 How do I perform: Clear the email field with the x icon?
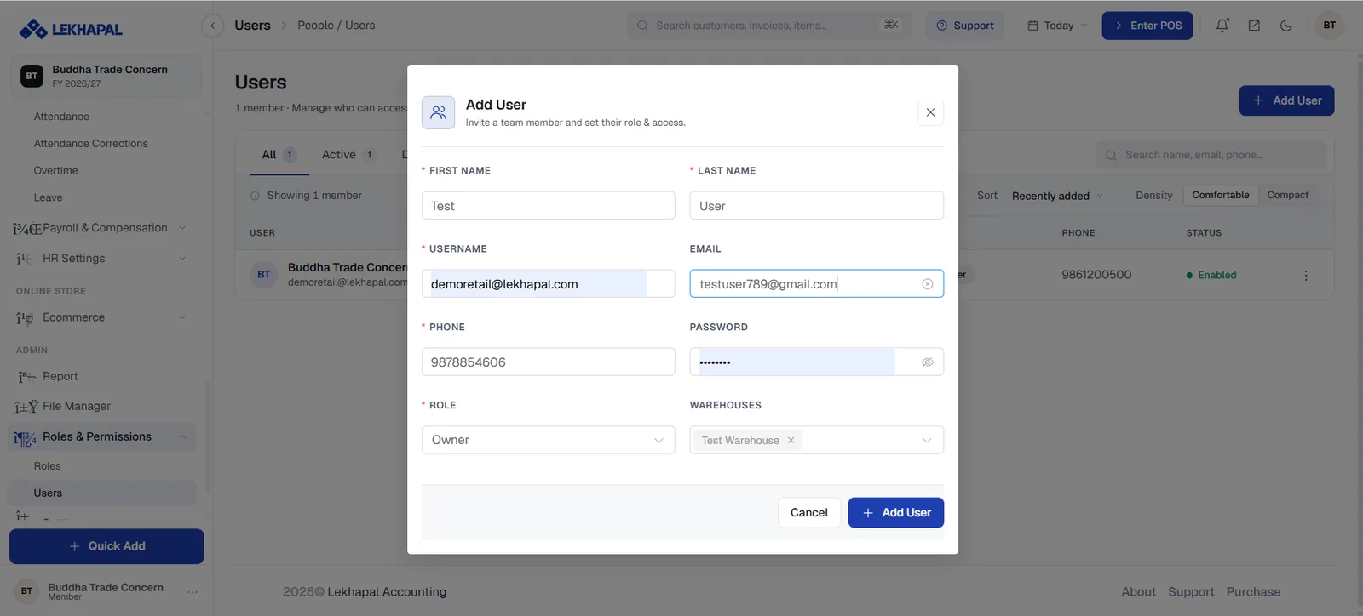928,284
